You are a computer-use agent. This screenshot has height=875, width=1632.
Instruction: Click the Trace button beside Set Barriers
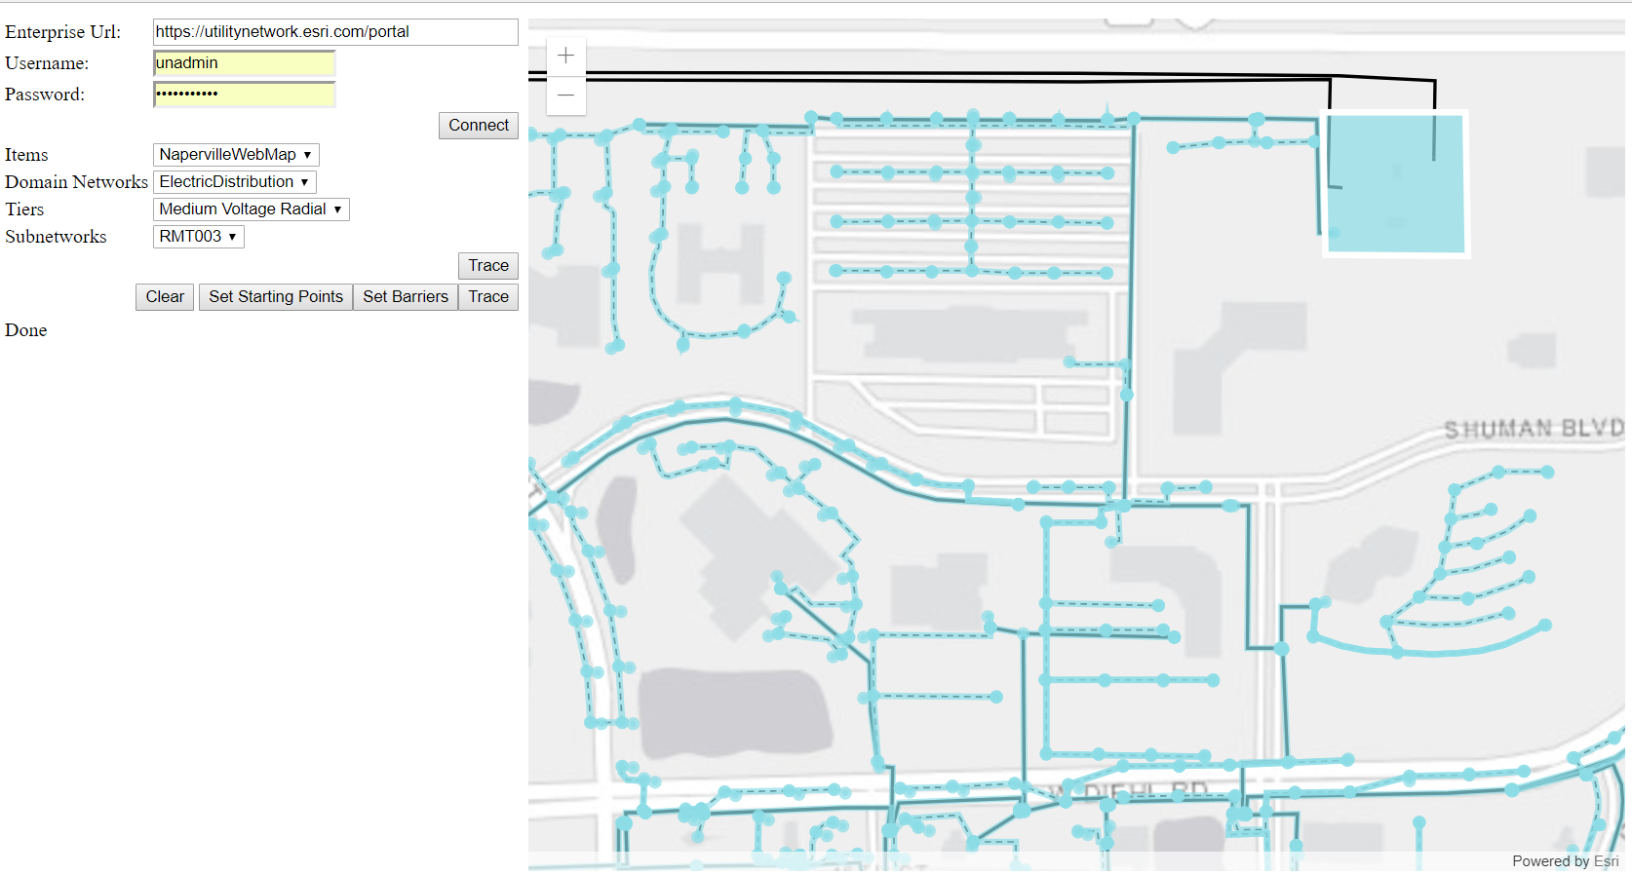pyautogui.click(x=487, y=297)
